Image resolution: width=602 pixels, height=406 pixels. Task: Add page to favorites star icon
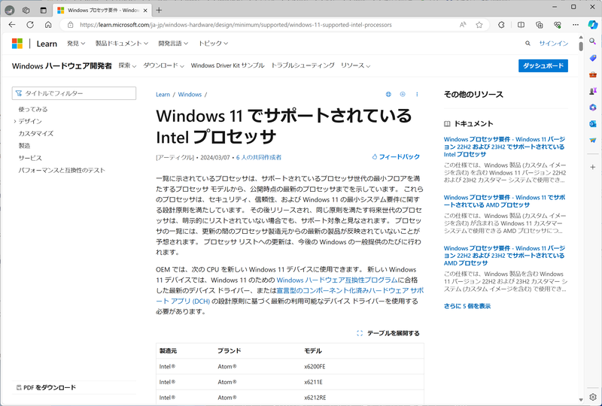479,25
